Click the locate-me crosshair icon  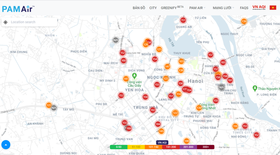click(x=6, y=22)
